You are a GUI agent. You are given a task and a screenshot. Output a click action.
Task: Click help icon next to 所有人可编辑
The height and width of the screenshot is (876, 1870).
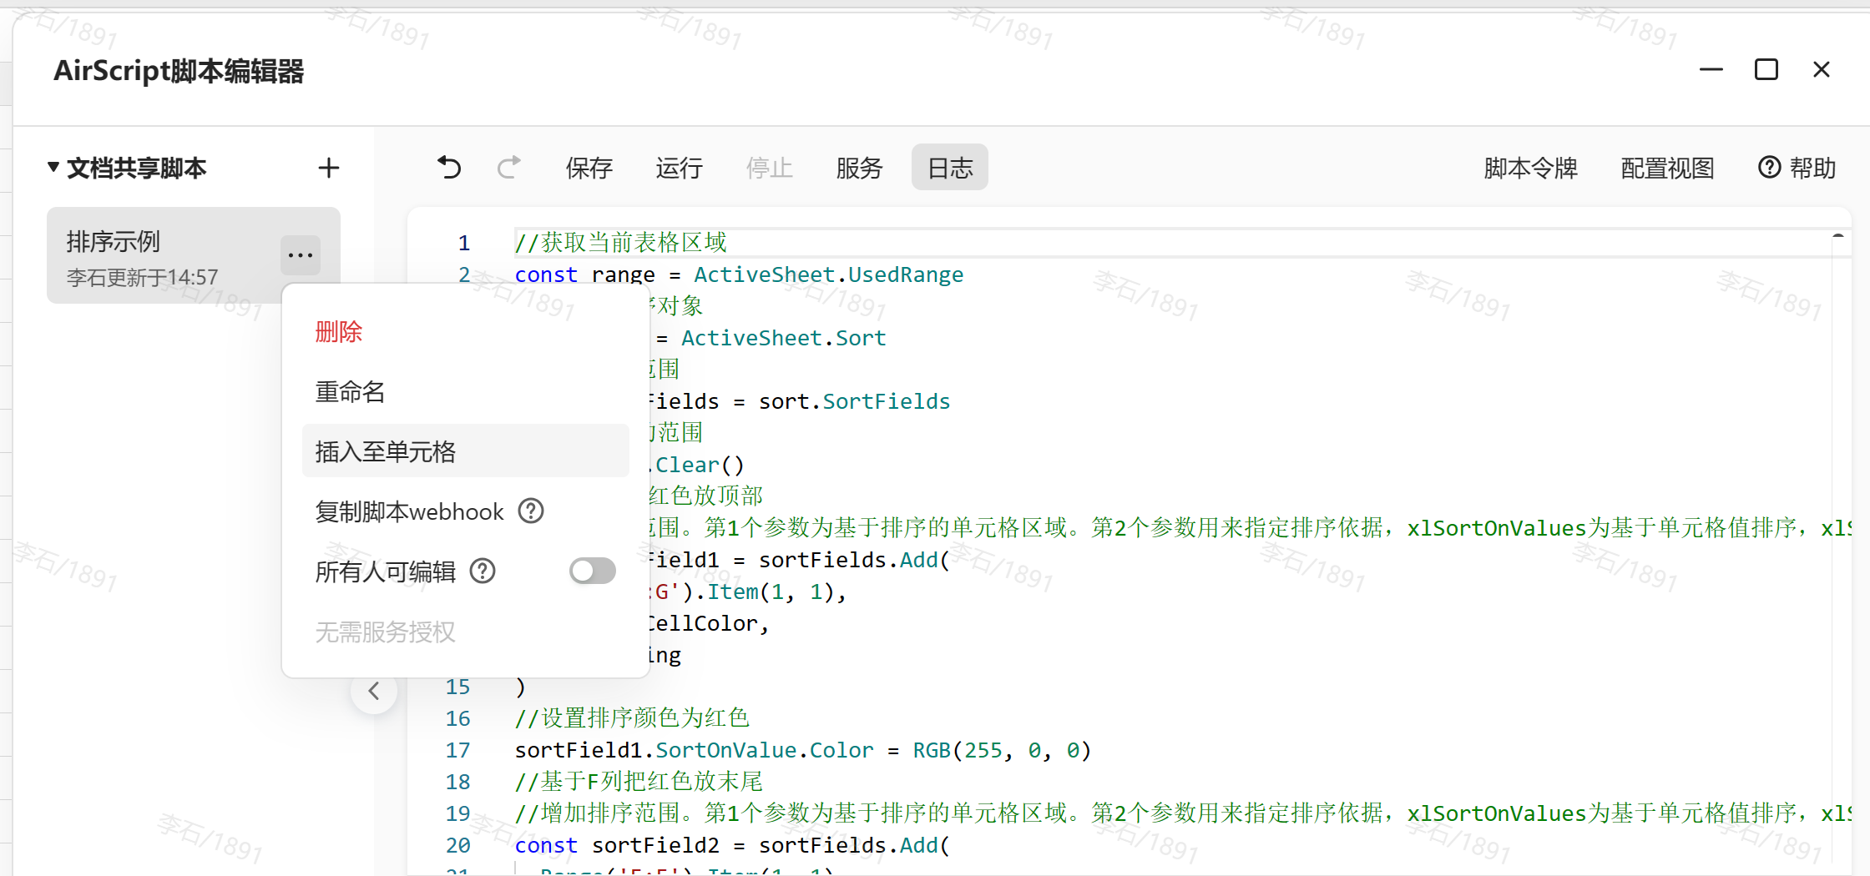coord(483,571)
